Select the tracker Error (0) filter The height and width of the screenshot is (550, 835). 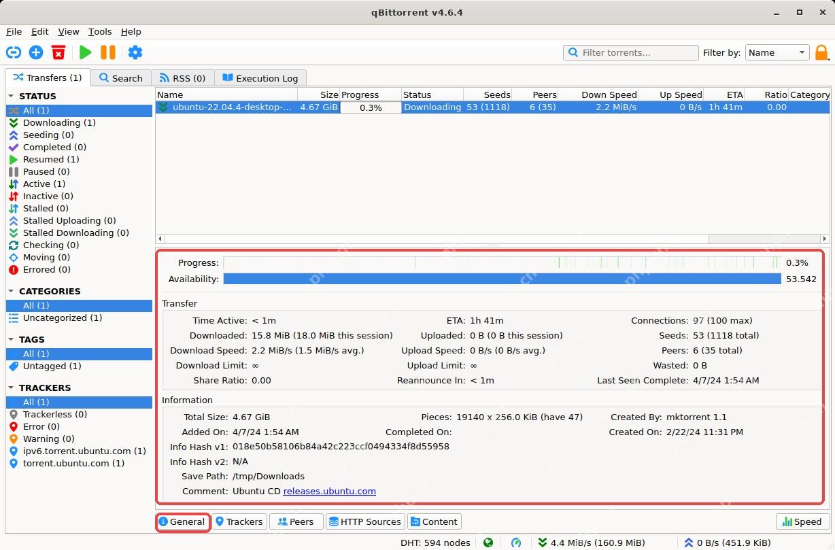[79, 426]
